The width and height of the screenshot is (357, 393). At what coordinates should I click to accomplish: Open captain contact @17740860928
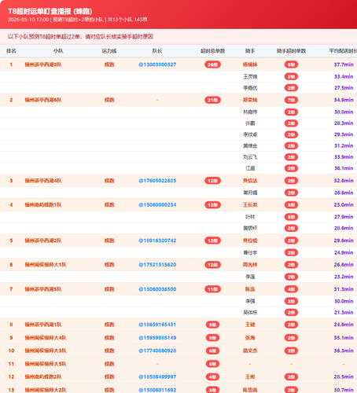pos(157,351)
